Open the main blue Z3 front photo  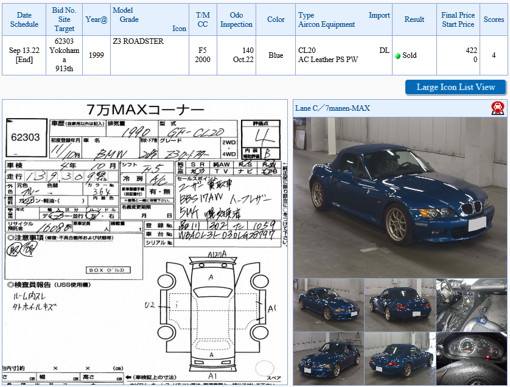click(x=400, y=197)
